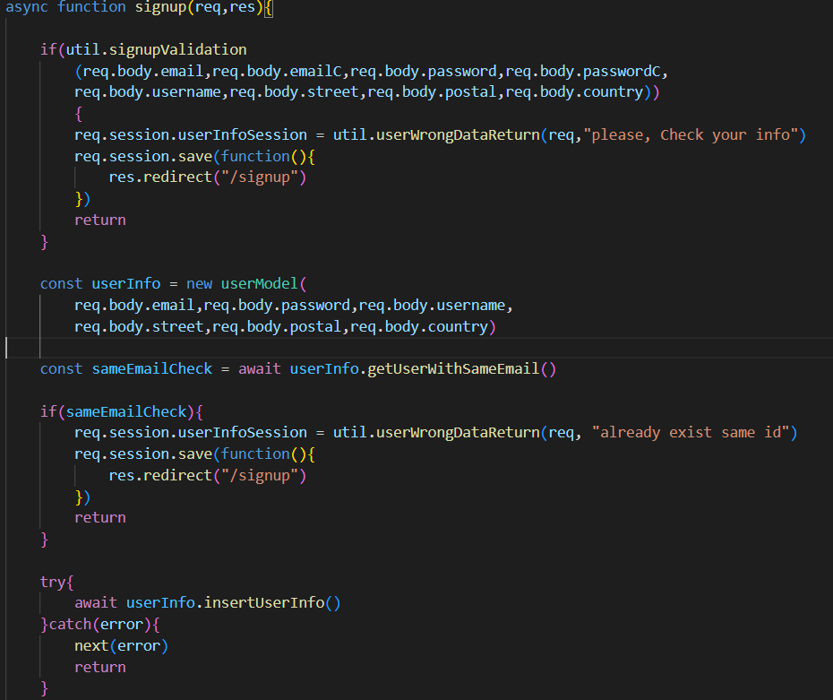The image size is (833, 700).
Task: Click req.body.passwordC in the validation arguments
Action: point(583,71)
